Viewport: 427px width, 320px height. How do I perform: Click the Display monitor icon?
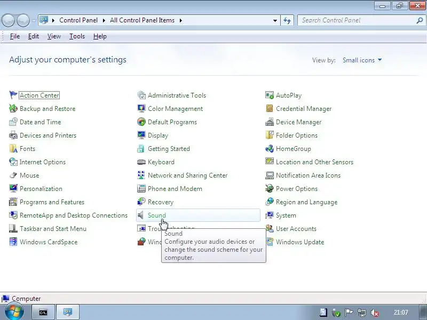[x=141, y=135]
